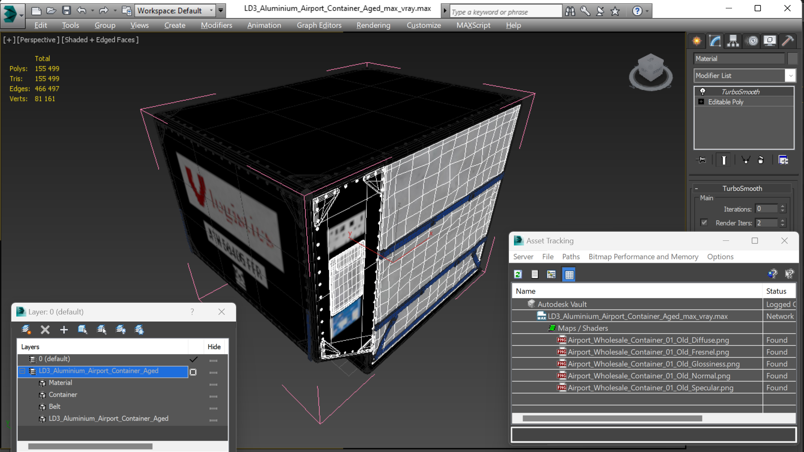The image size is (804, 452).
Task: Click the object color swatch next to name
Action: (x=792, y=59)
